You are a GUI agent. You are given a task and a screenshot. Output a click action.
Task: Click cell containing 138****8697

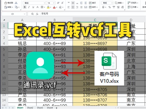pos(95,44)
